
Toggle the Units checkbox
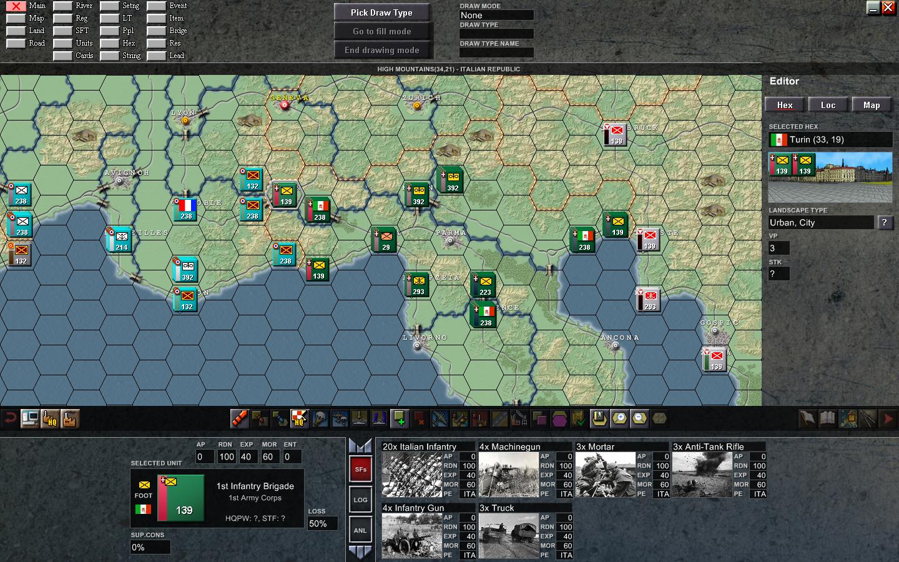pos(62,44)
